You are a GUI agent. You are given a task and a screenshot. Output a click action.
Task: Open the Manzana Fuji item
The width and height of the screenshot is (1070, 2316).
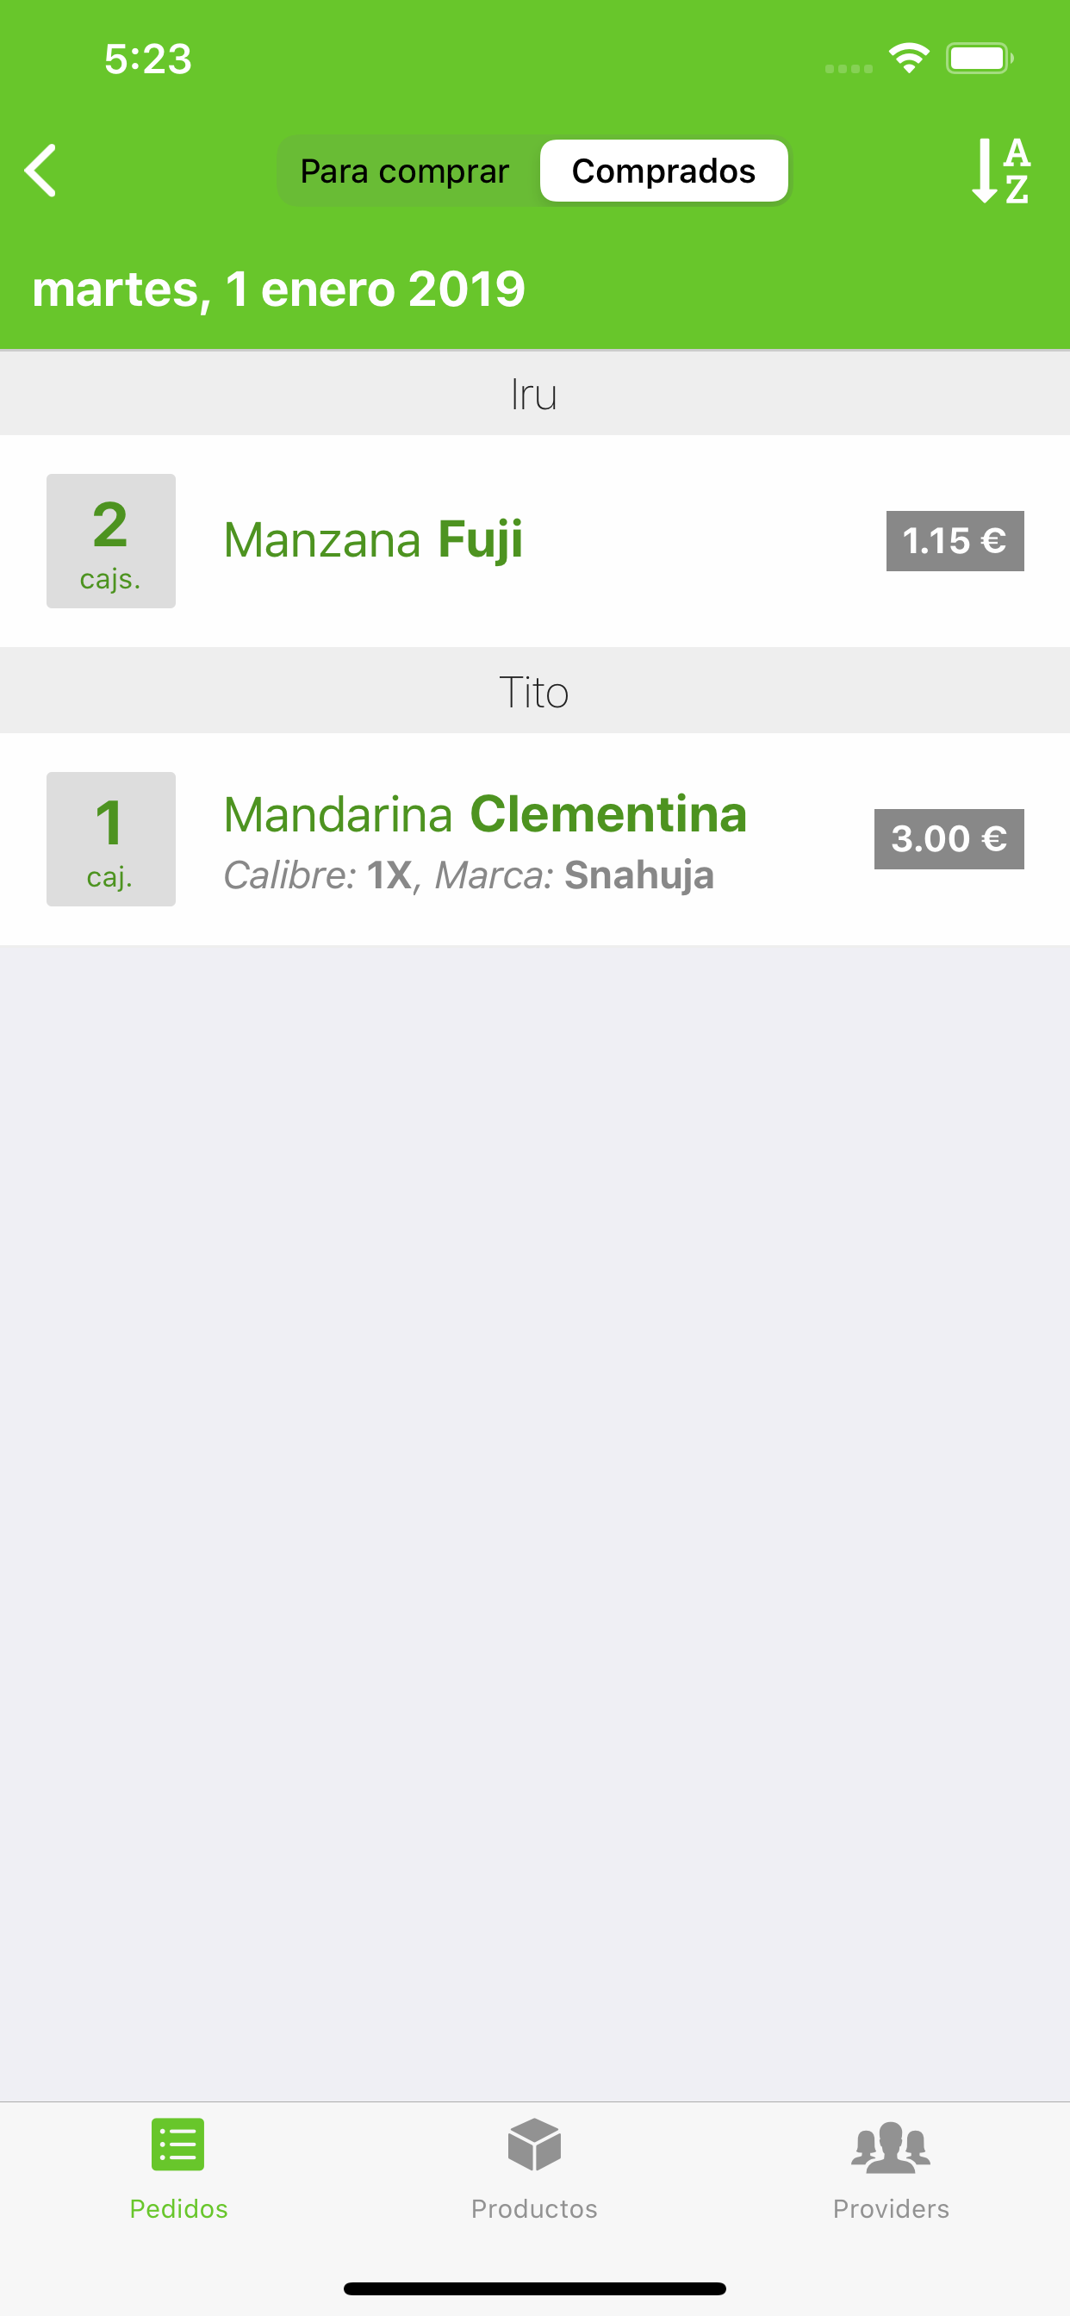(535, 541)
